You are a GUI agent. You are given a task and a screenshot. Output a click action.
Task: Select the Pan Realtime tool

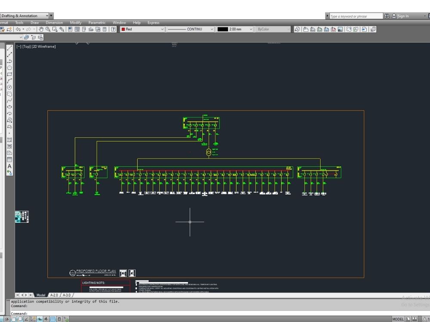pos(41,30)
